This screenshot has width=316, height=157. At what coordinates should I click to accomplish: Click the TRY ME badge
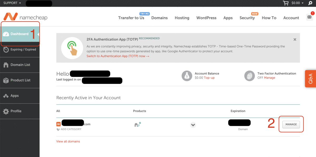[x=145, y=14]
